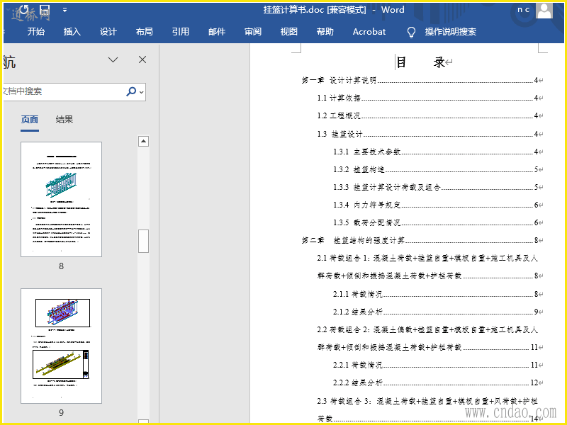The width and height of the screenshot is (567, 425).
Task: Open the 帮助 tab
Action: pyautogui.click(x=325, y=32)
